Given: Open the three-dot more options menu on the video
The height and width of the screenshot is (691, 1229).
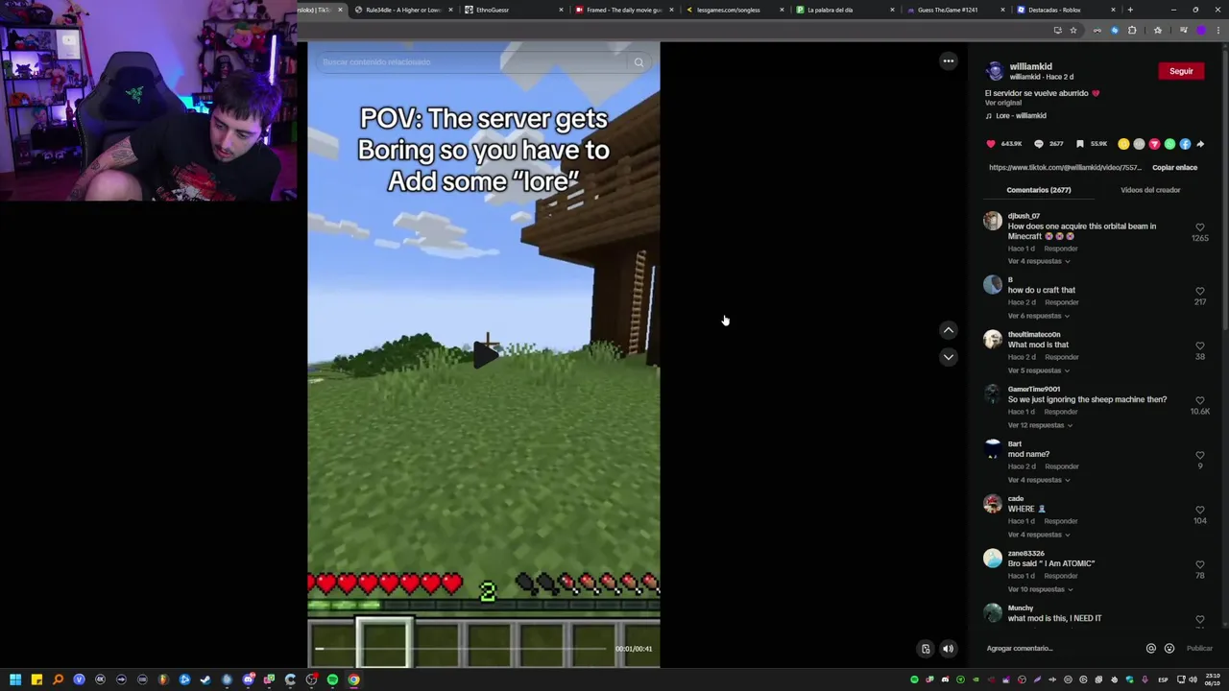Looking at the screenshot, I should coord(948,61).
